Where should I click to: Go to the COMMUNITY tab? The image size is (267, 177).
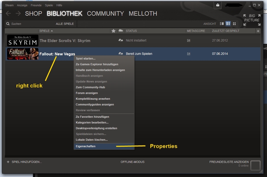coord(105,14)
